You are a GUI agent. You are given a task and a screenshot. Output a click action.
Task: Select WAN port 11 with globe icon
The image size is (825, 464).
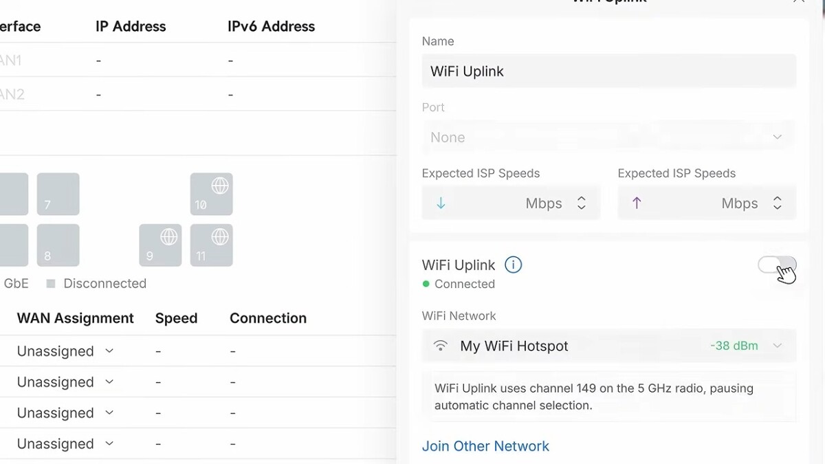tap(212, 245)
